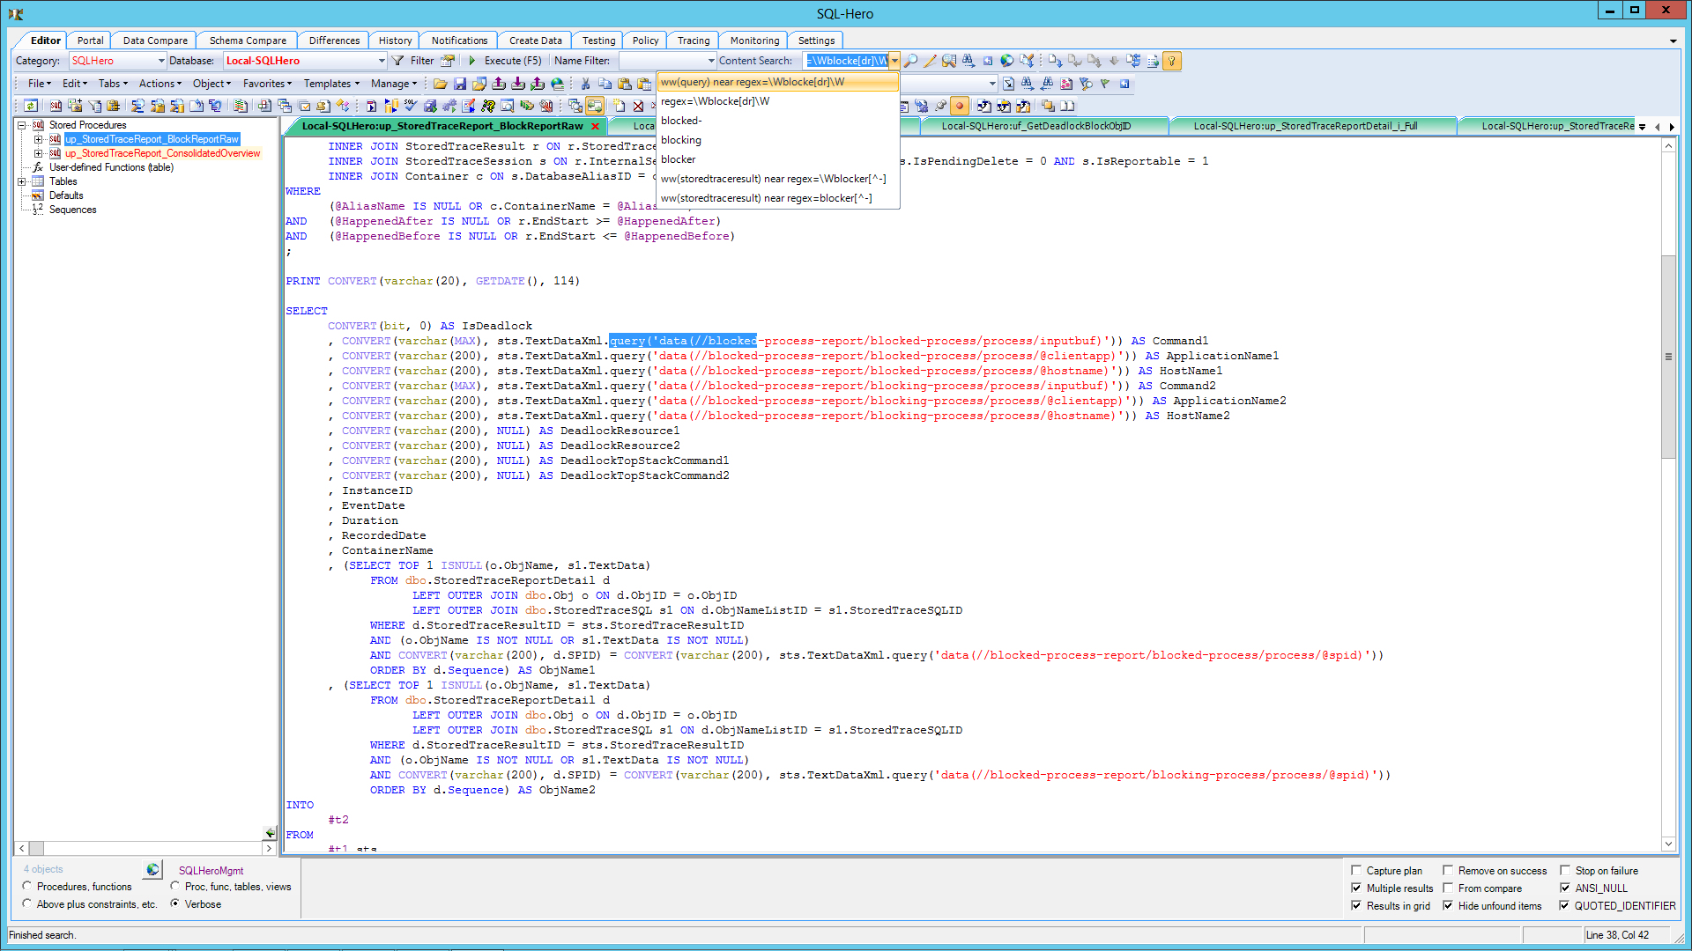Viewport: 1692px width, 951px height.
Task: Click the SQLHeroMgmt link
Action: click(x=211, y=870)
